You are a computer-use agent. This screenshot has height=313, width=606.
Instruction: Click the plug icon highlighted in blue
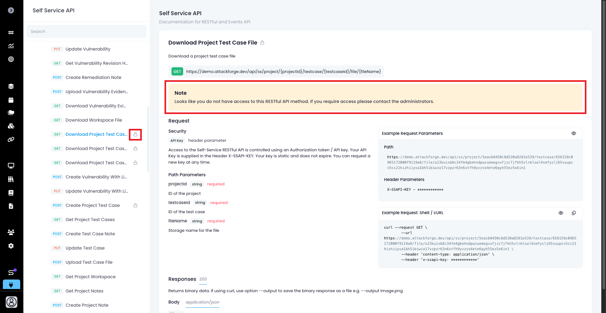coord(11,285)
